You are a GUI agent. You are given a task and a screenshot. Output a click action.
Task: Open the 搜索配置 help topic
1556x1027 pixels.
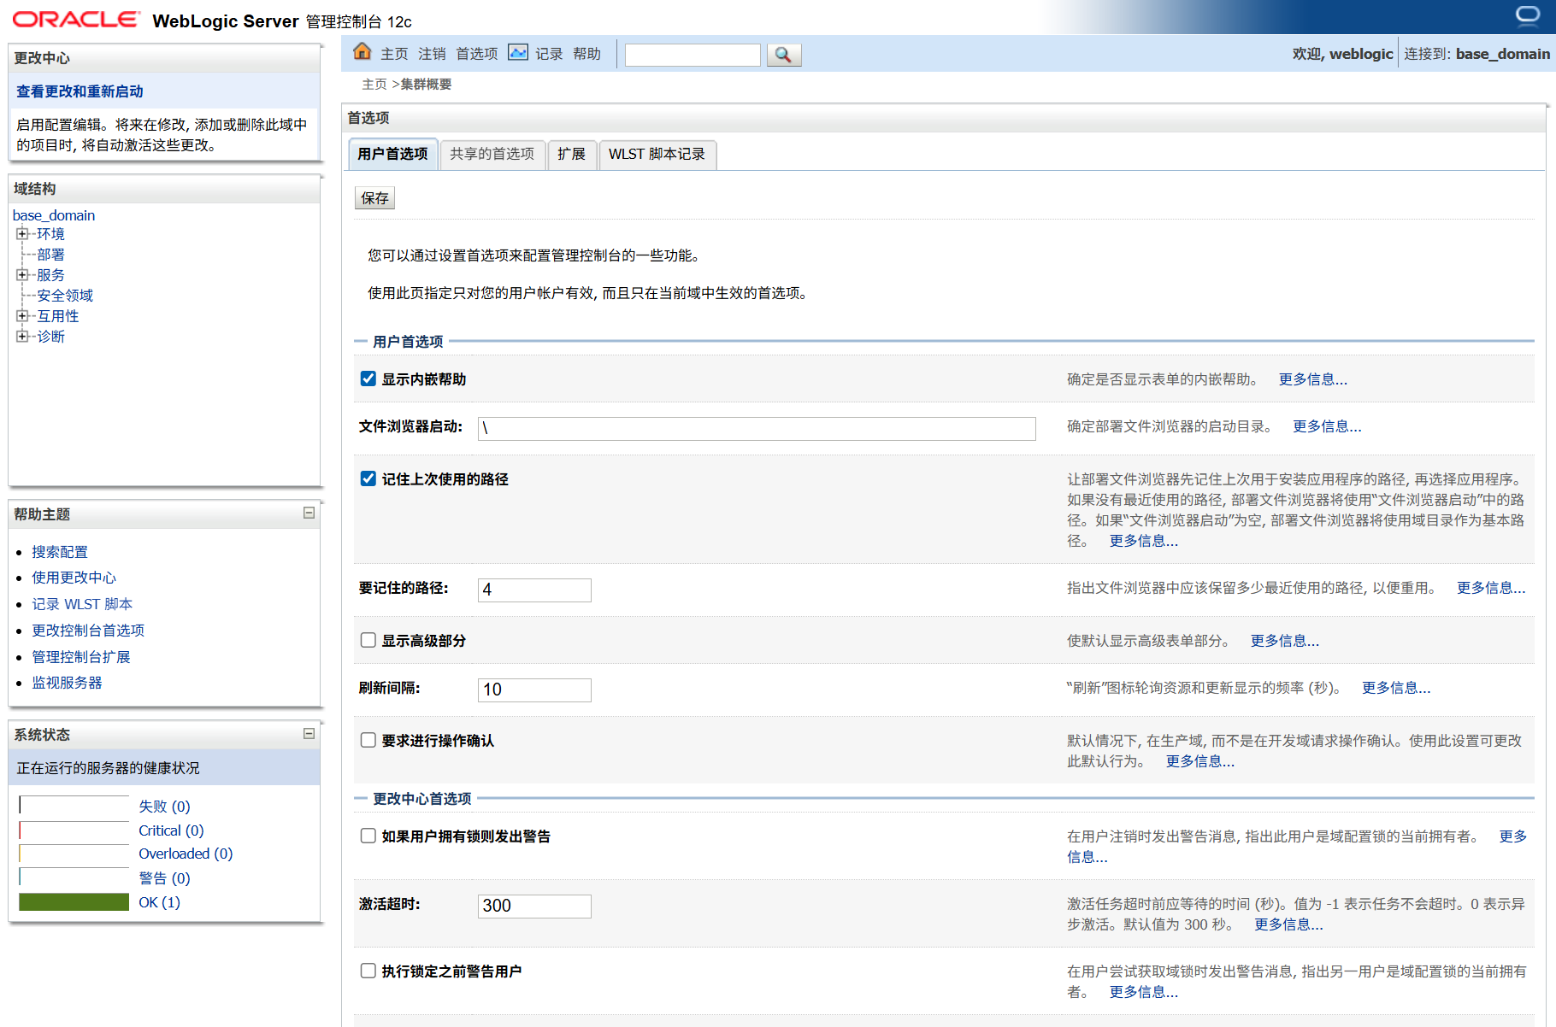click(60, 552)
